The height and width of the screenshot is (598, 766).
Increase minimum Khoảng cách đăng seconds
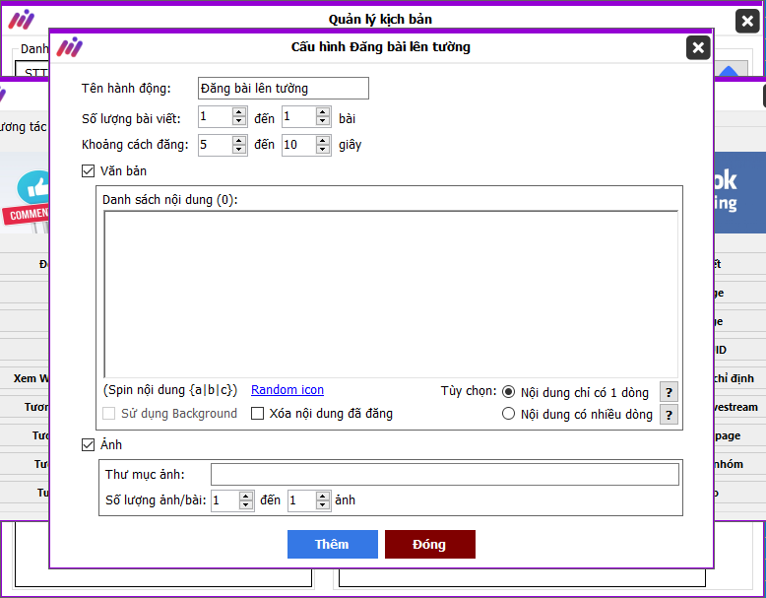point(239,141)
